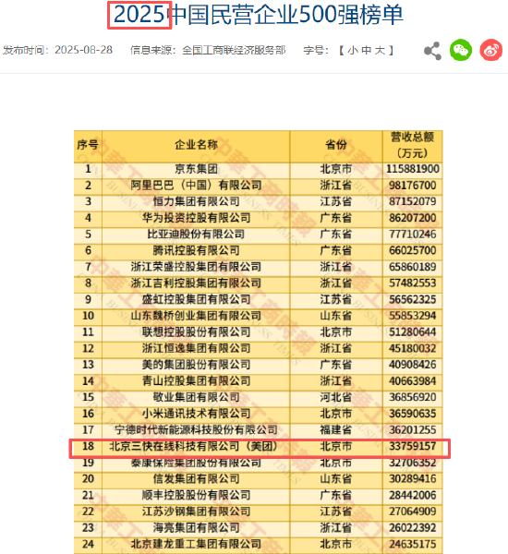Click revenue value 40908426
The image size is (508, 554).
[413, 365]
